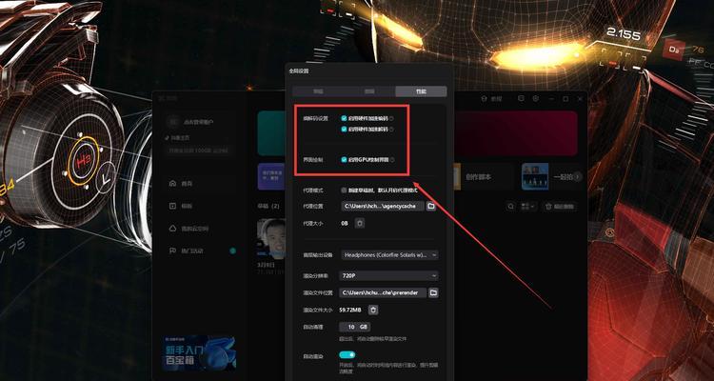This screenshot has height=381, width=714.
Task: Switch to the 性能 tab in global settings
Action: 421,91
